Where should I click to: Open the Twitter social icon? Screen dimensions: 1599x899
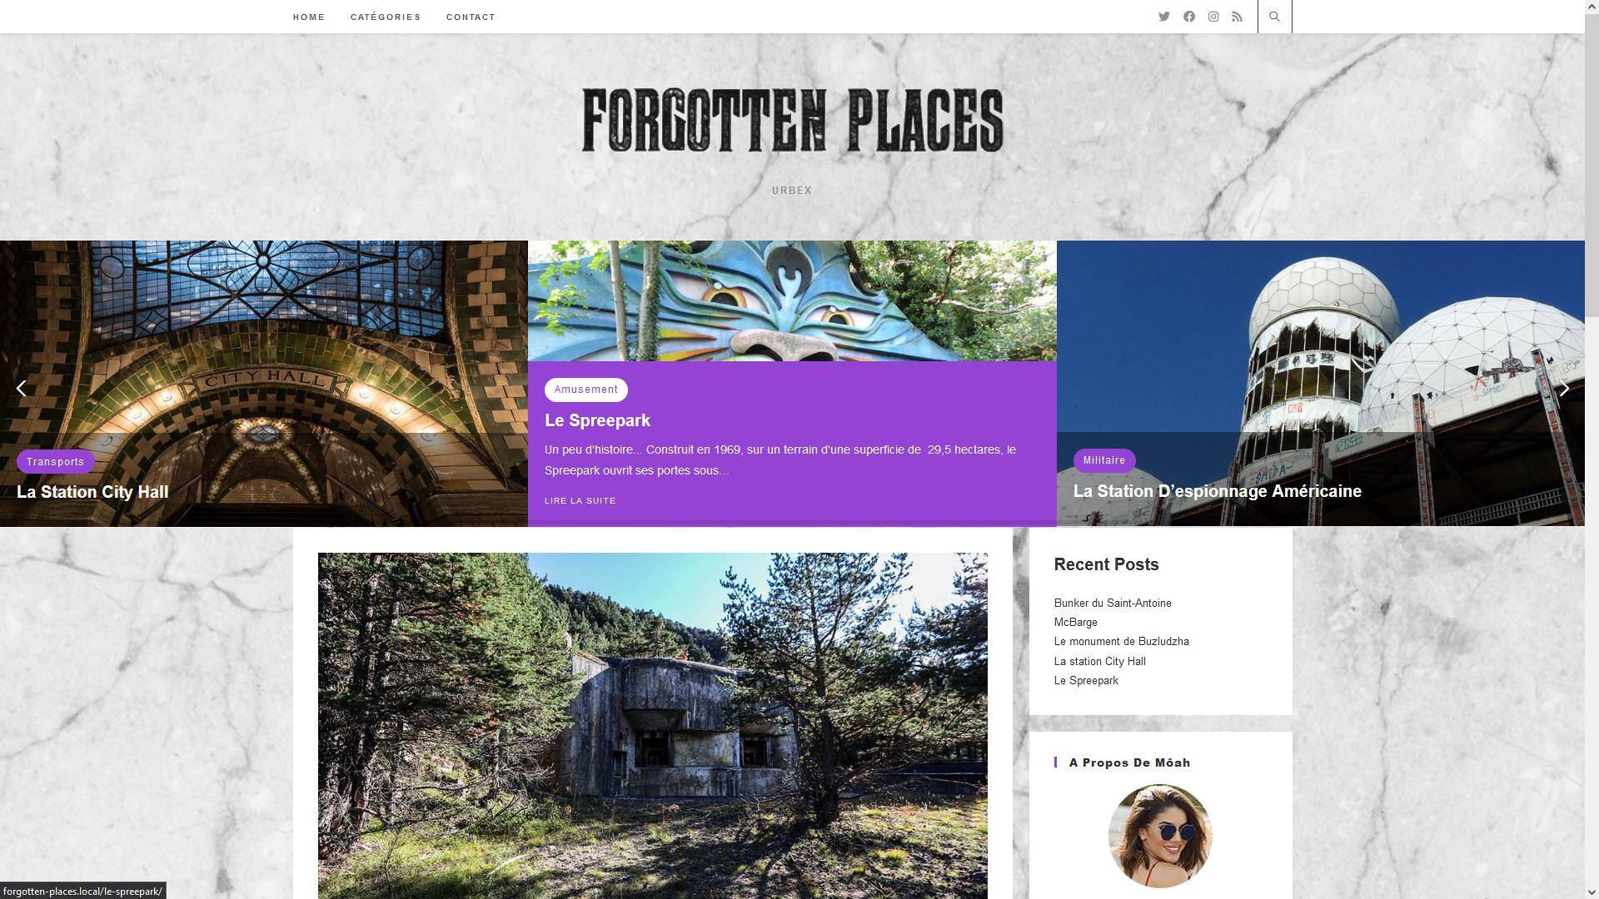pyautogui.click(x=1163, y=17)
